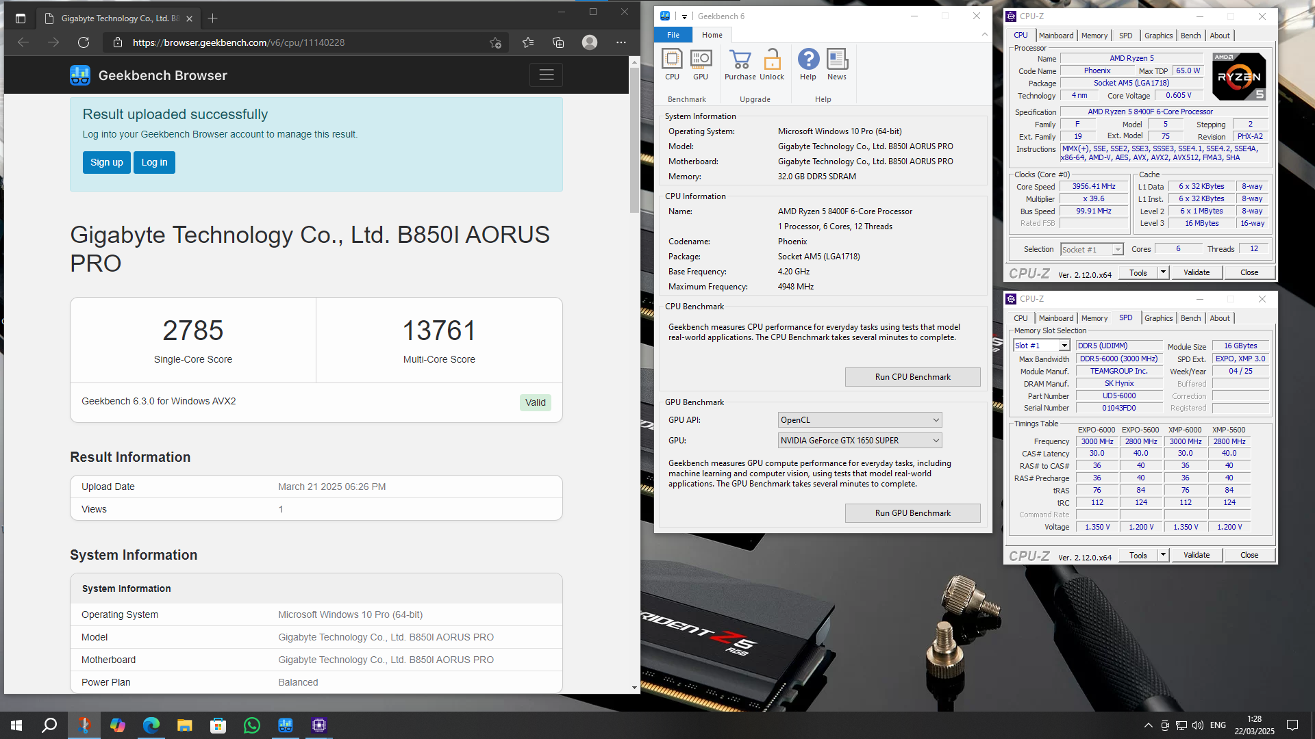Open the Help question mark icon in Geekbench

coord(808,64)
